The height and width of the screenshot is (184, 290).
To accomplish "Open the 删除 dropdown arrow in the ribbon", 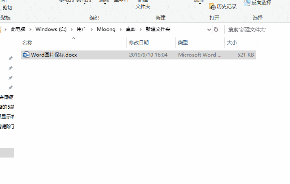I will click(105, 4).
